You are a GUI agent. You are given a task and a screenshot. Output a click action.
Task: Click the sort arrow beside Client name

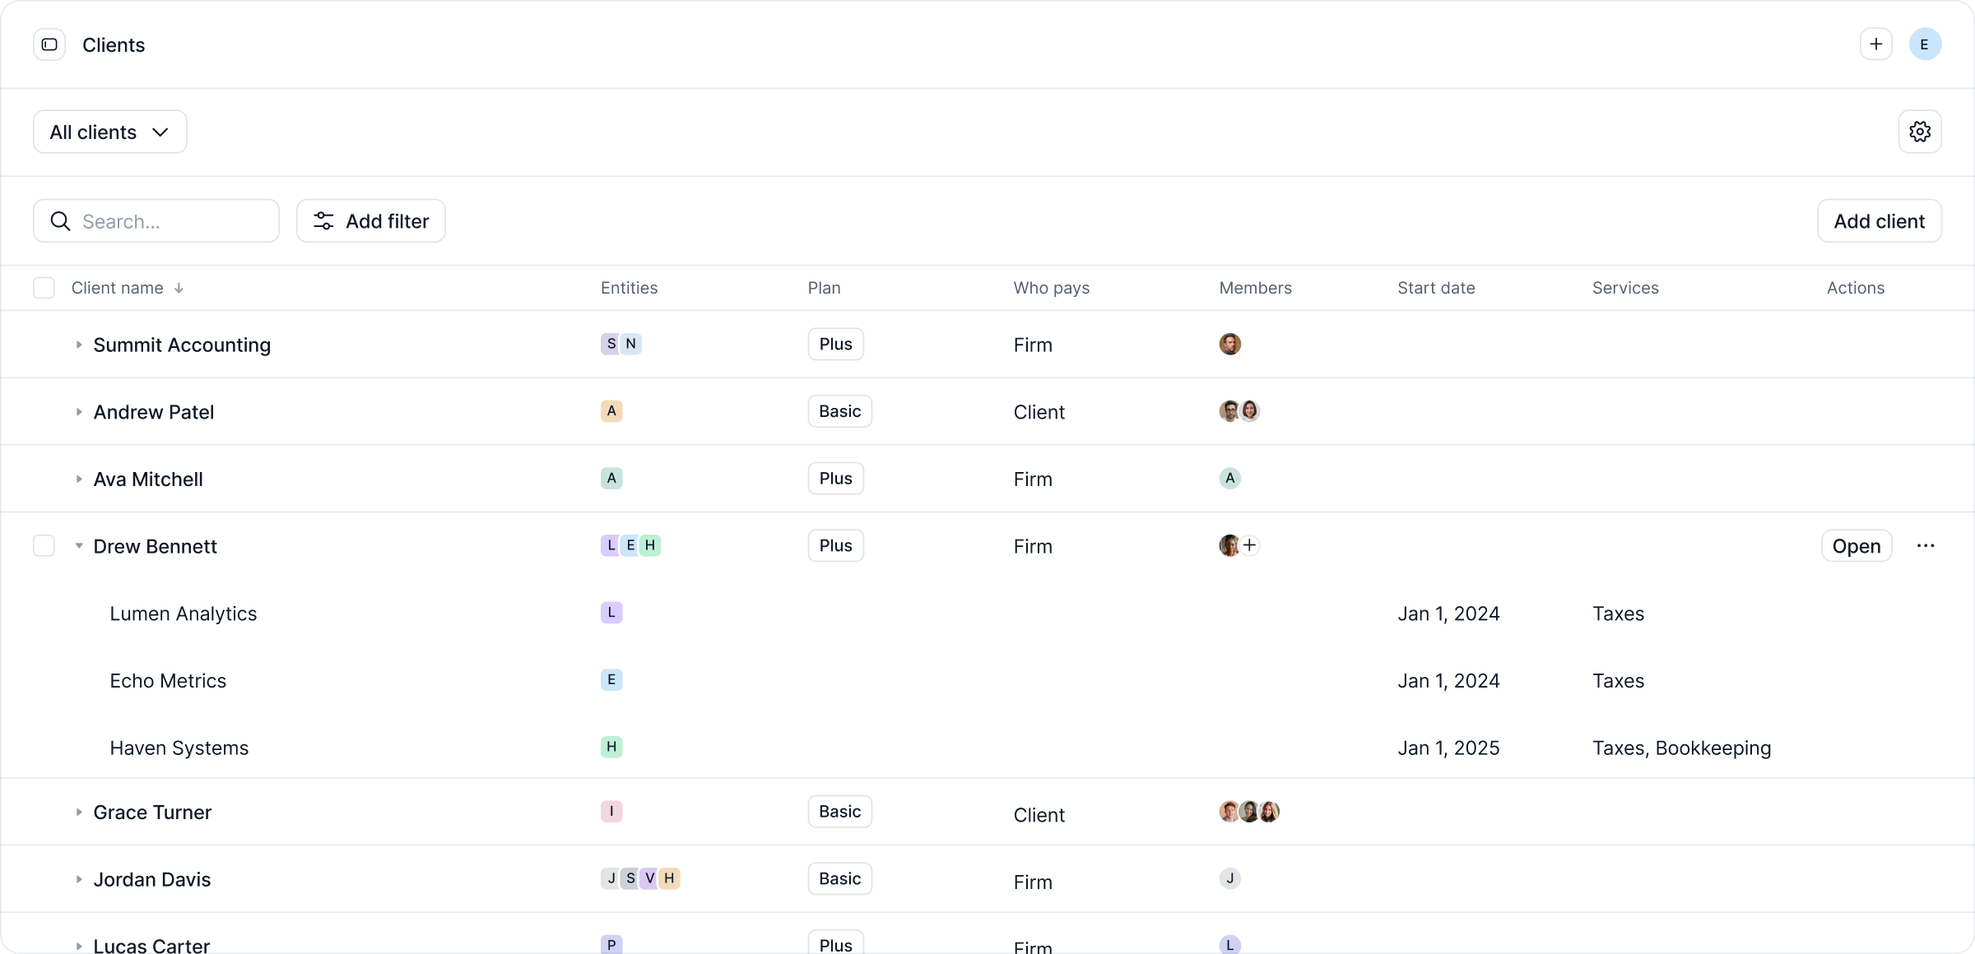coord(179,289)
